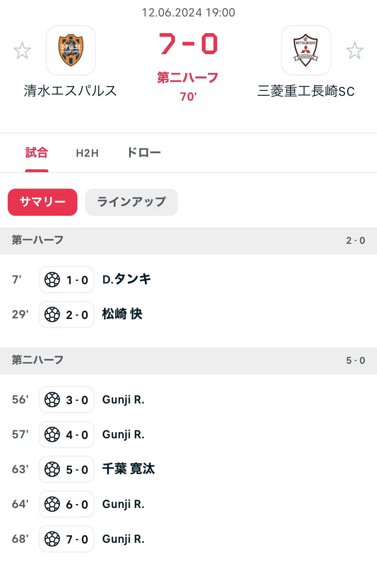Open the Mitsubishi Nagasaki team crest
This screenshot has width=377, height=567.
coord(306,50)
